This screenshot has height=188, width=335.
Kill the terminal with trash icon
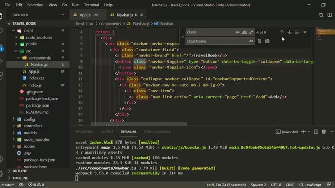click(323, 132)
